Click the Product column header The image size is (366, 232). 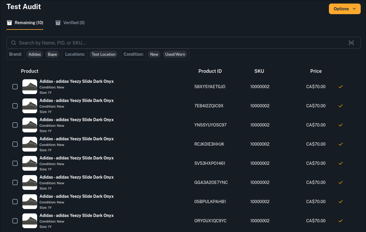[x=30, y=71]
